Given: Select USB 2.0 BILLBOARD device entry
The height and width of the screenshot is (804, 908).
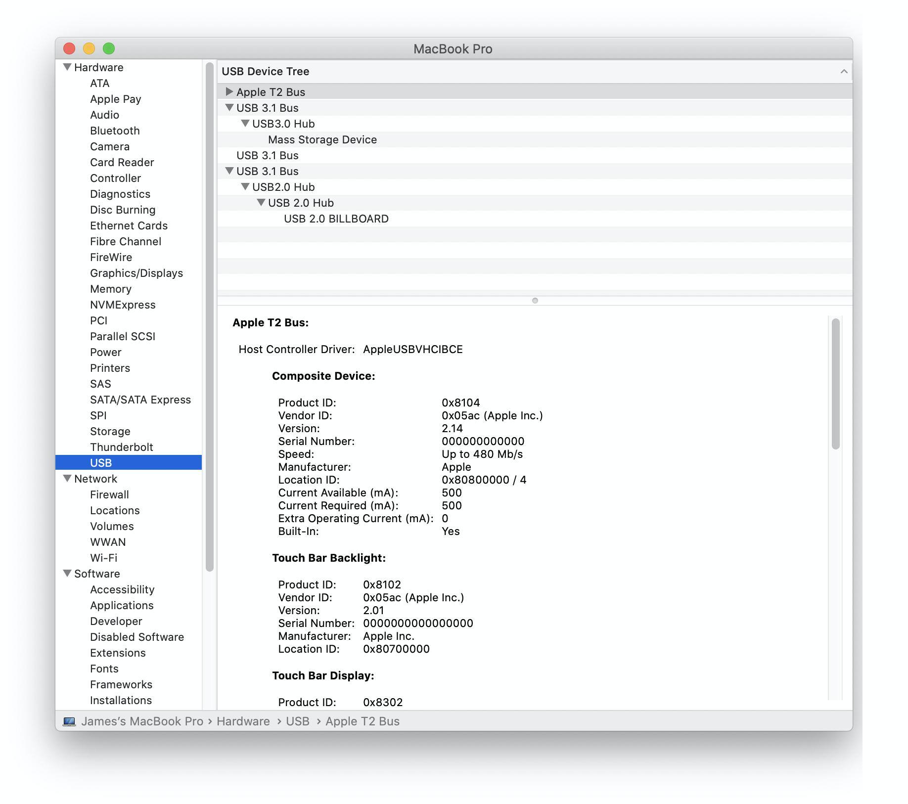Looking at the screenshot, I should 336,219.
